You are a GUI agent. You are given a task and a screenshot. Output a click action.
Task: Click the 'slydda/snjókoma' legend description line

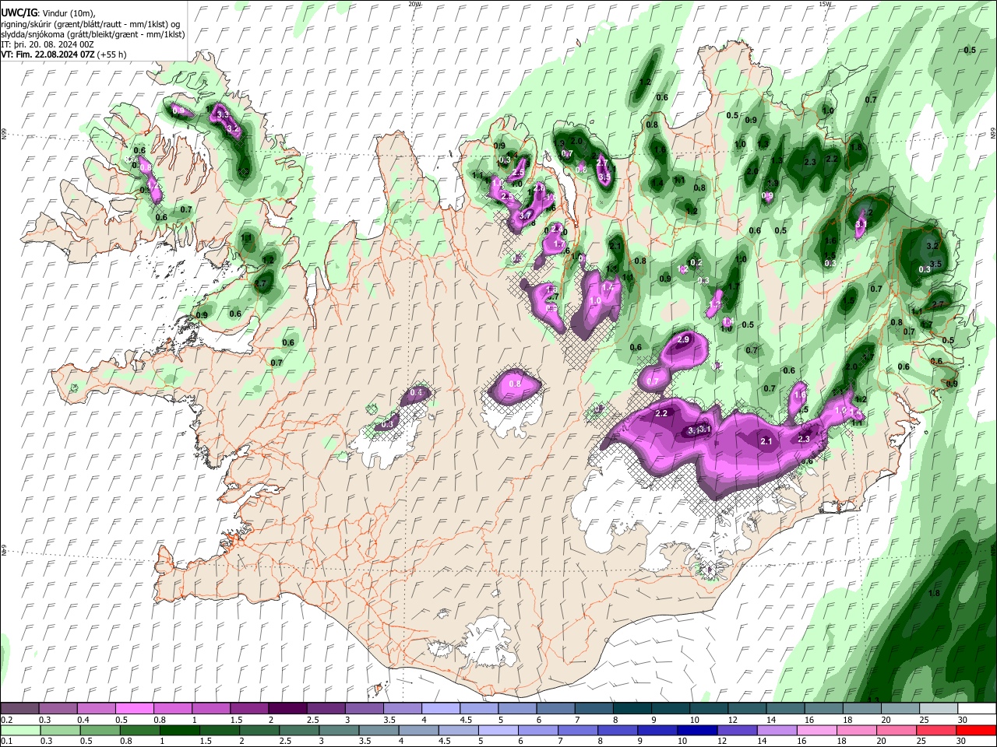tap(93, 34)
